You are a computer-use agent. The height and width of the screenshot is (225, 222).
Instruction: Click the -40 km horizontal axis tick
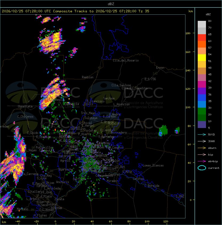[18, 222]
